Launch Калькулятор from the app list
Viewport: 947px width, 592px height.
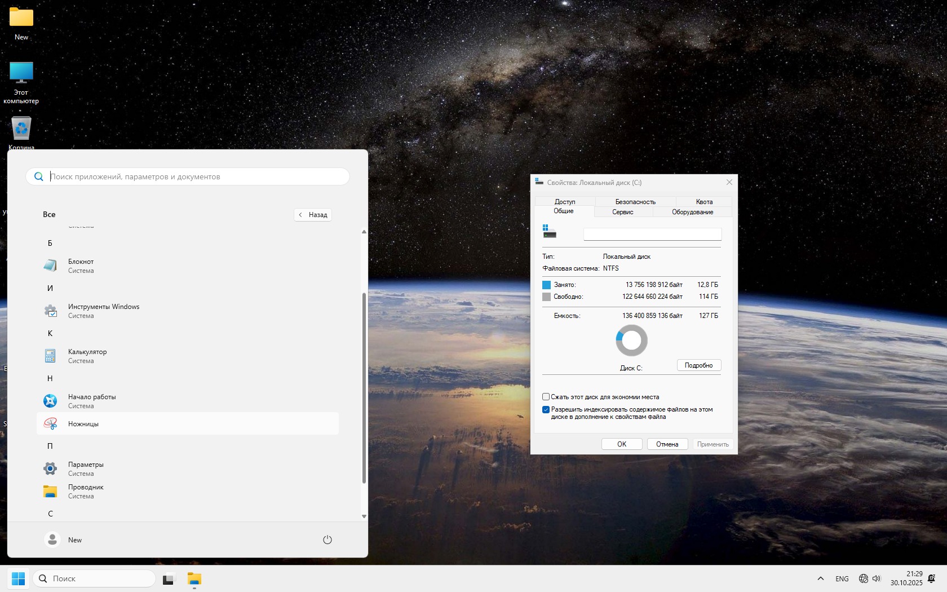pos(87,356)
